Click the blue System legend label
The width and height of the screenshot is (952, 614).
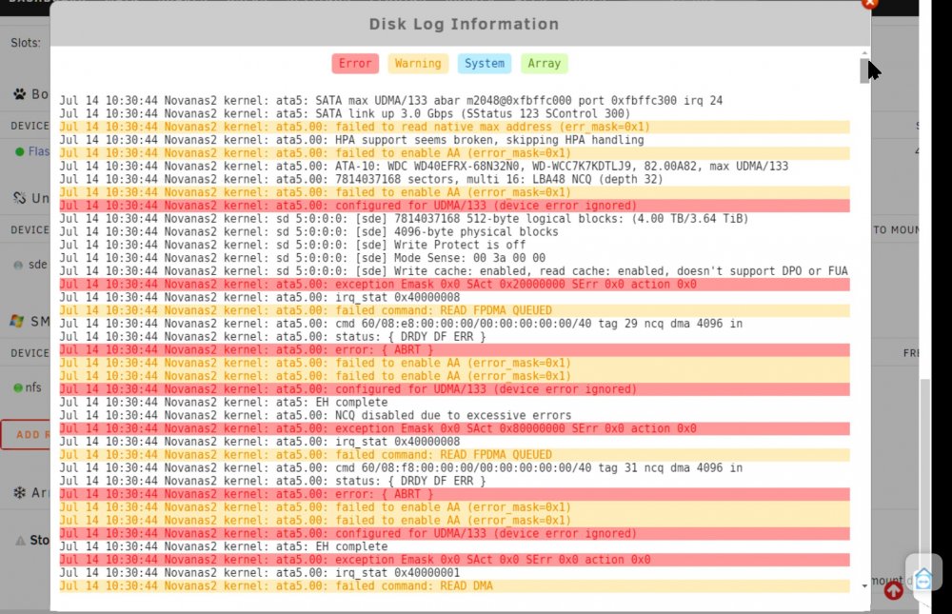pos(484,63)
